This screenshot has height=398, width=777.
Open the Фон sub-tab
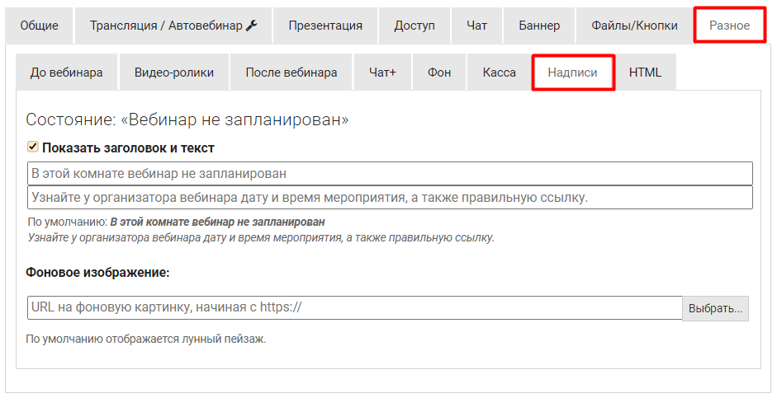coord(439,73)
